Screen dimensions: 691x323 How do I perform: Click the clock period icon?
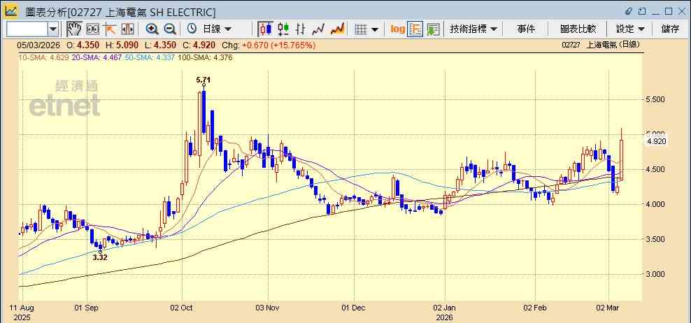[192, 29]
